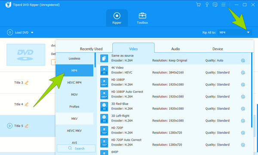Rename Title 4 with pencil icon

point(27,104)
